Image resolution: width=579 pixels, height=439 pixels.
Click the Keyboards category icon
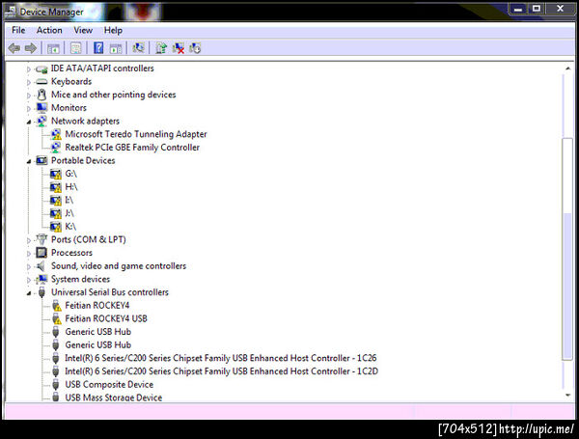point(41,82)
